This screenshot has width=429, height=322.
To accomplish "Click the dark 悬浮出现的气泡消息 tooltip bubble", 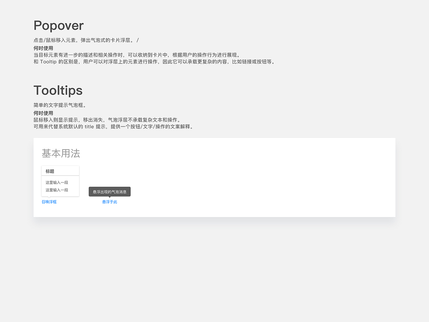I will click(110, 192).
